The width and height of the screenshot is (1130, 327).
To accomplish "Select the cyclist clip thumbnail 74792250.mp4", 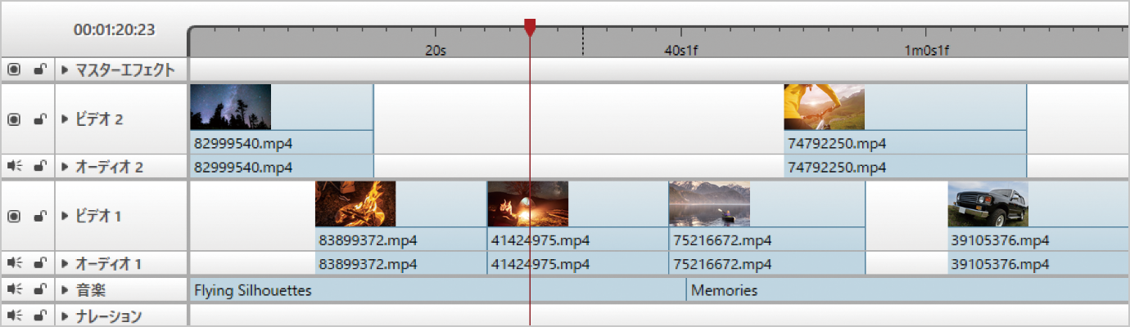I will pos(824,107).
